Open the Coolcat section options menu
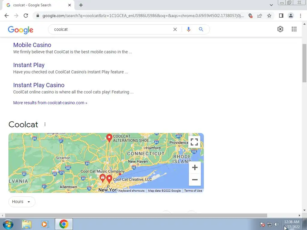 click(45, 124)
